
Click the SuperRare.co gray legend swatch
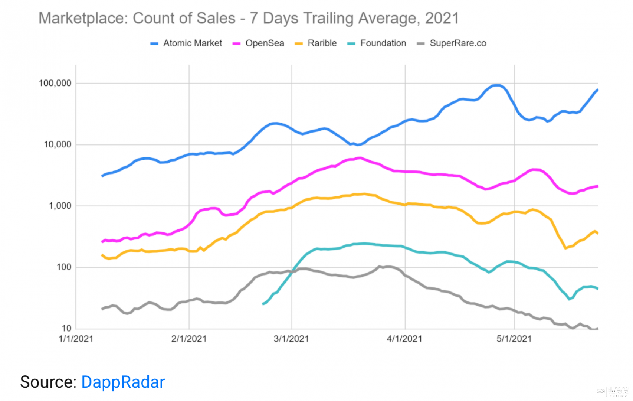(x=421, y=44)
